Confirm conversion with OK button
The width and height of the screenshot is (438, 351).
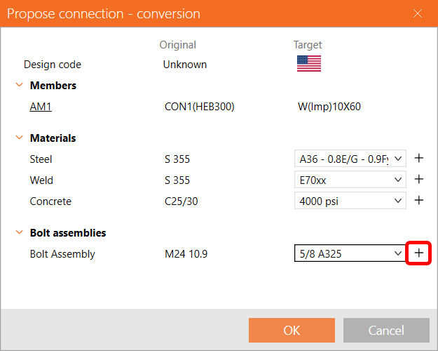pos(292,331)
